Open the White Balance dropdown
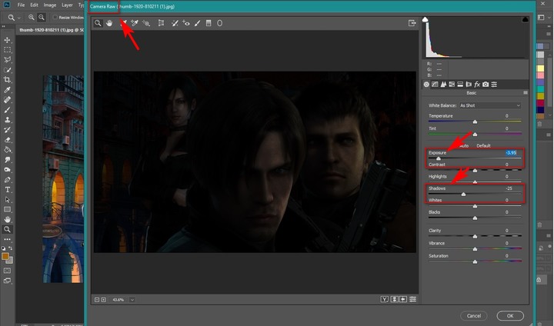 point(490,105)
